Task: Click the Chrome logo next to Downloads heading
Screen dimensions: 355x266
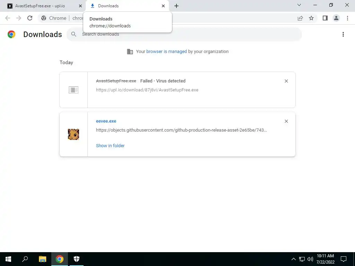Action: point(11,34)
